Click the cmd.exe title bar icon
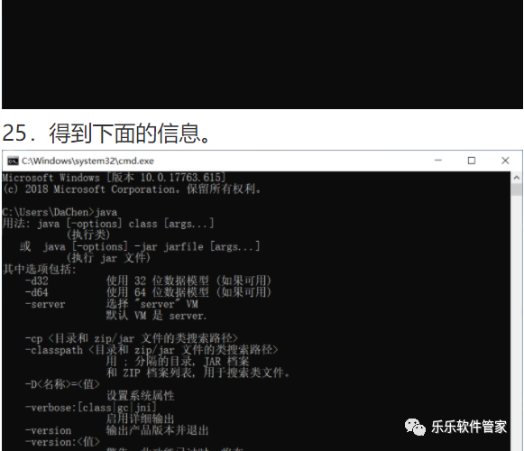The image size is (524, 451). coord(13,161)
